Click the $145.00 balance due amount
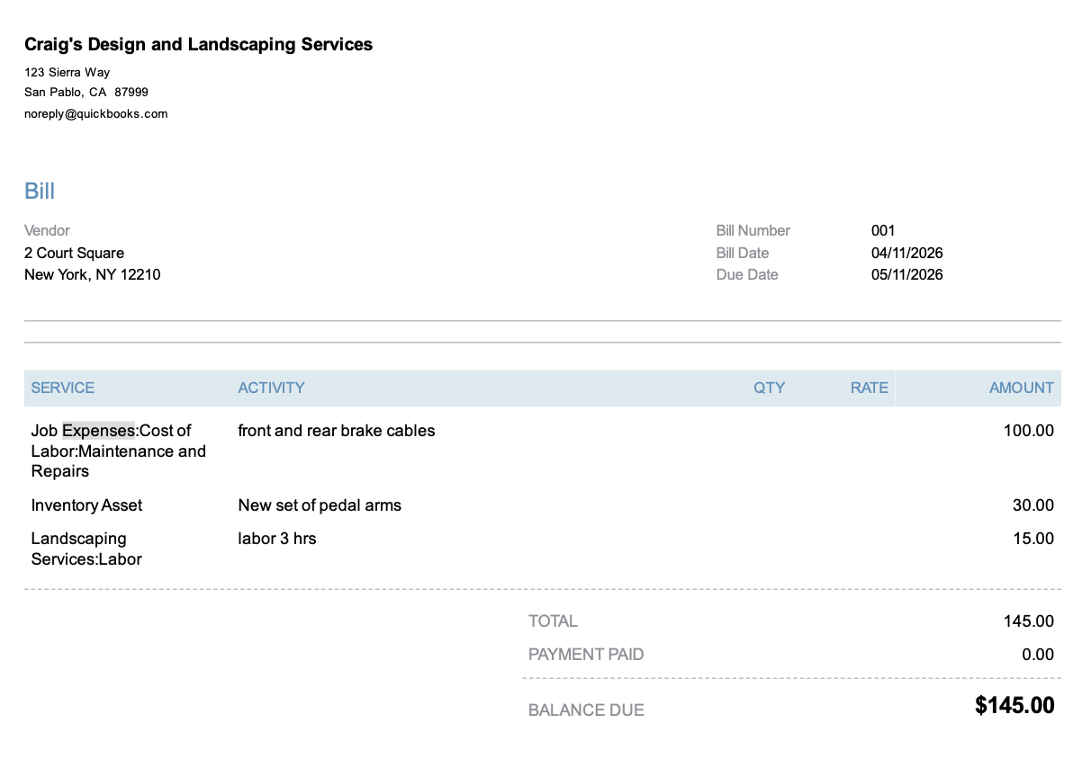This screenshot has width=1082, height=759. (x=1014, y=706)
